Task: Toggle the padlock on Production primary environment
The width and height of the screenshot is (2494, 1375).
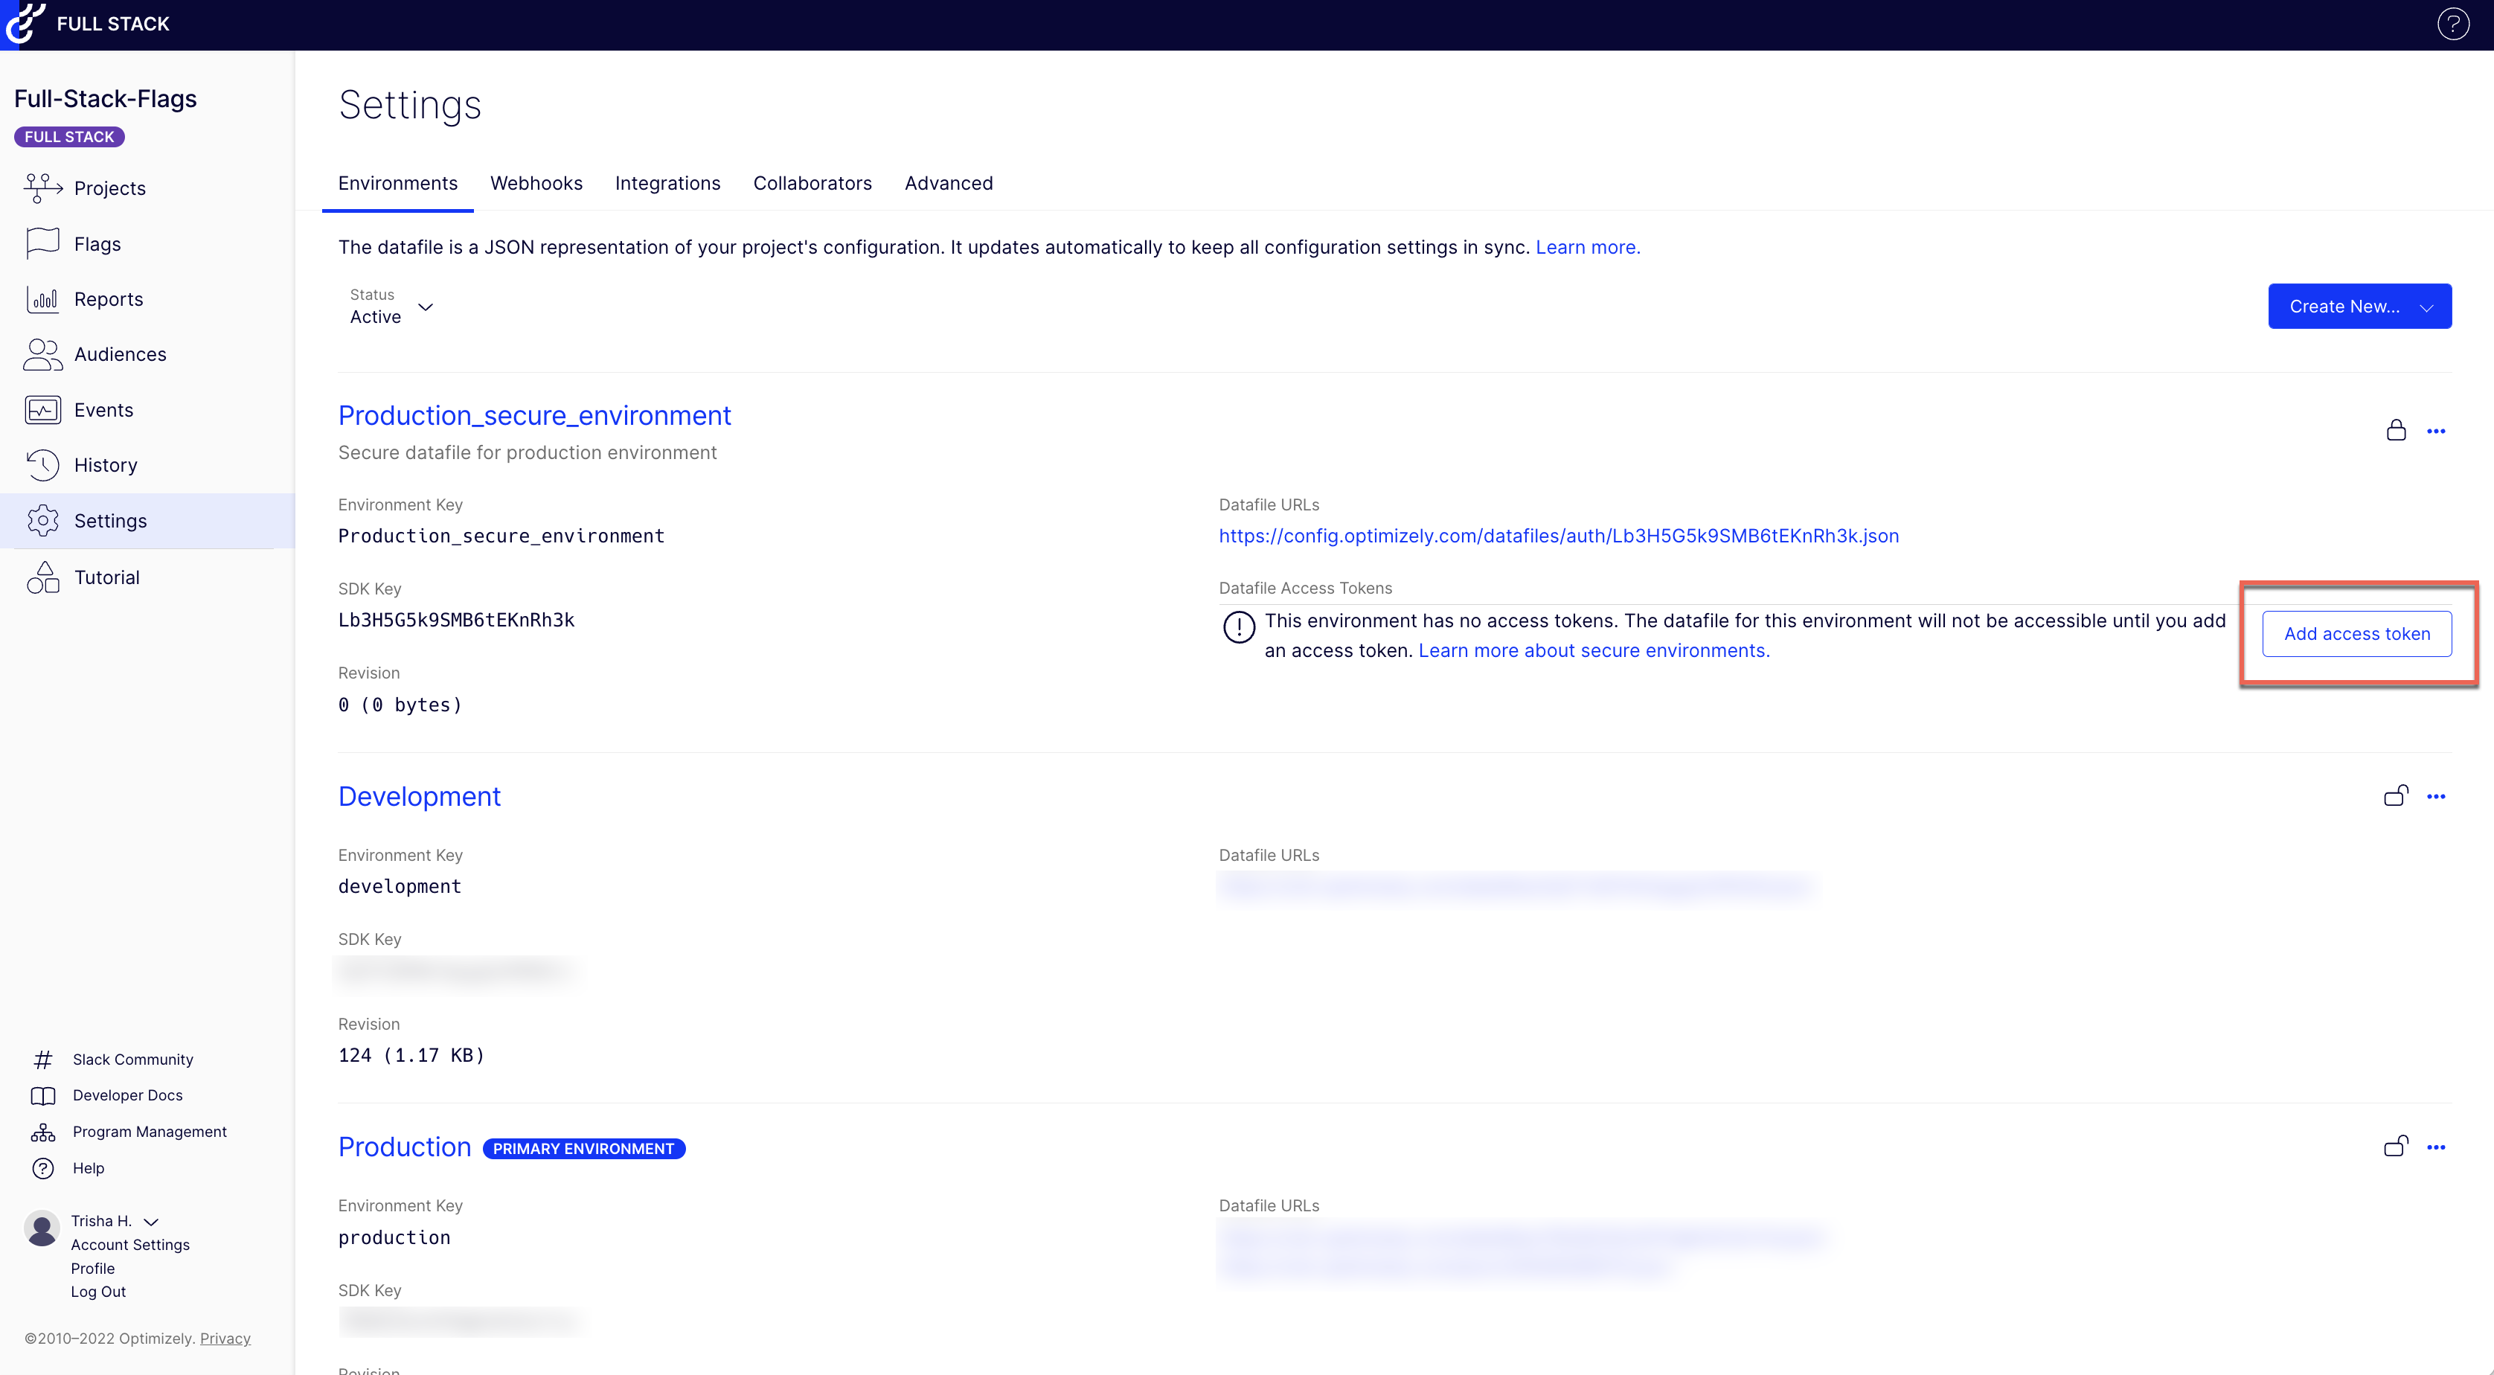Action: [2395, 1147]
